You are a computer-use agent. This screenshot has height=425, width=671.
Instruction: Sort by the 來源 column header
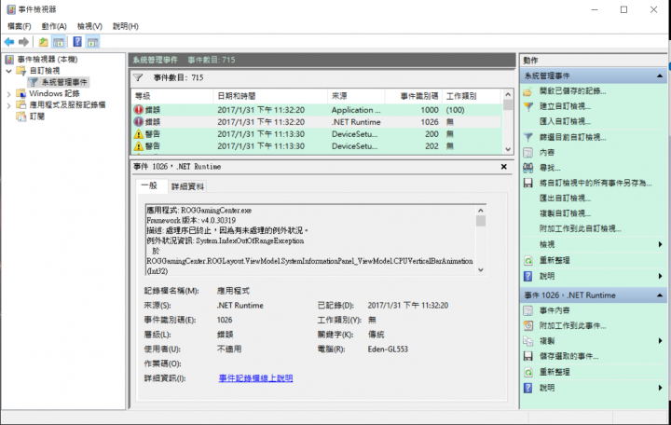click(x=356, y=96)
